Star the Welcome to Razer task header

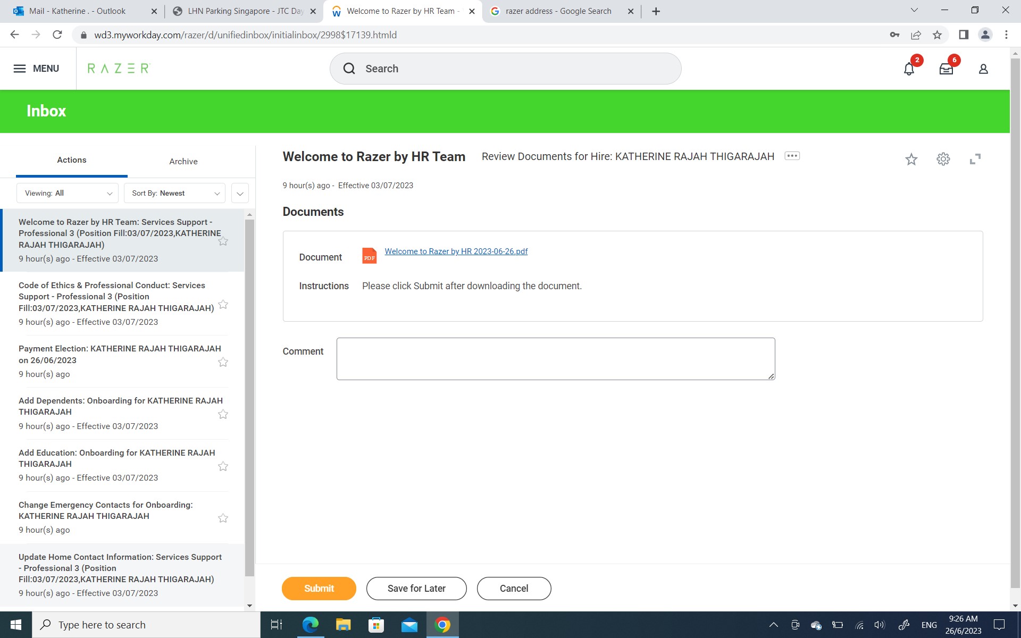point(911,159)
